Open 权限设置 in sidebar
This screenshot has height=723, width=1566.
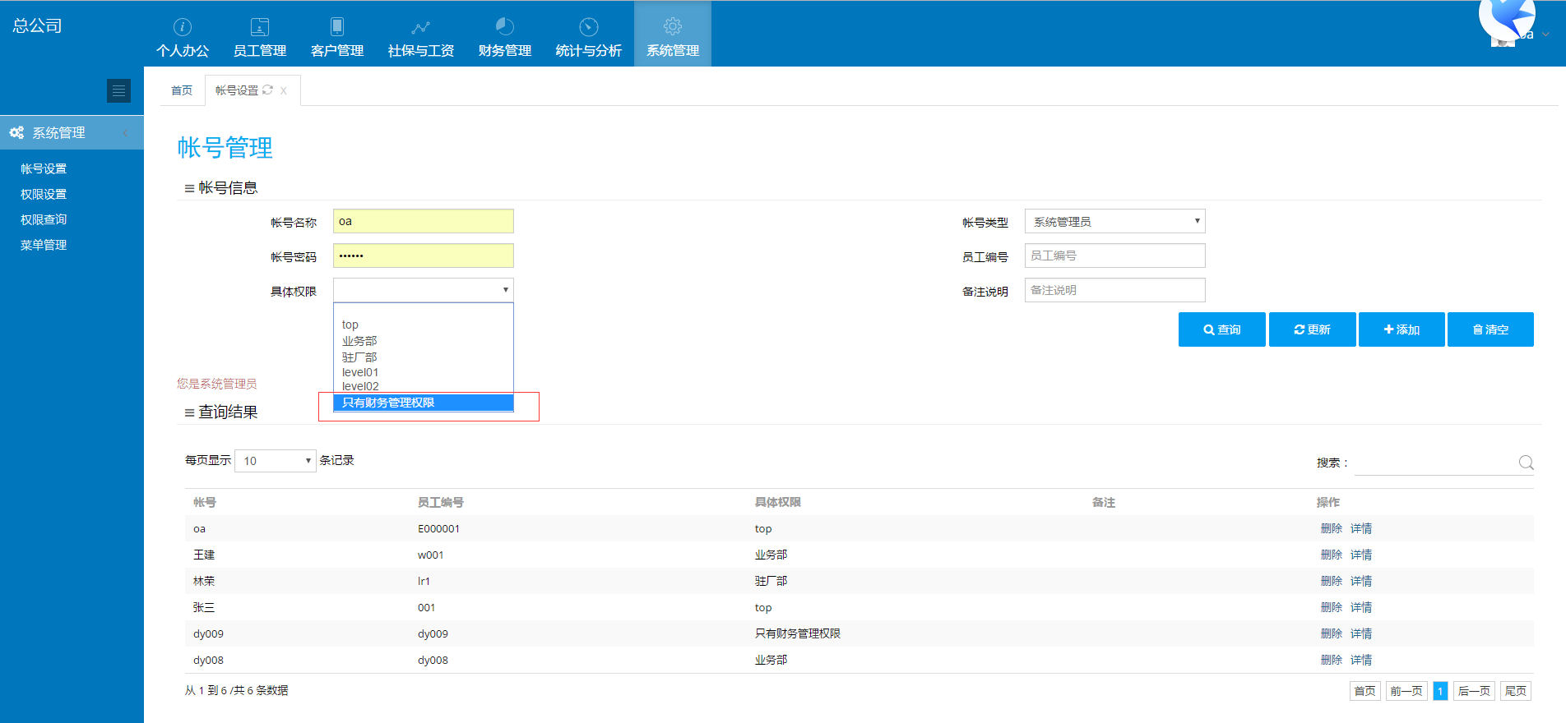point(44,194)
